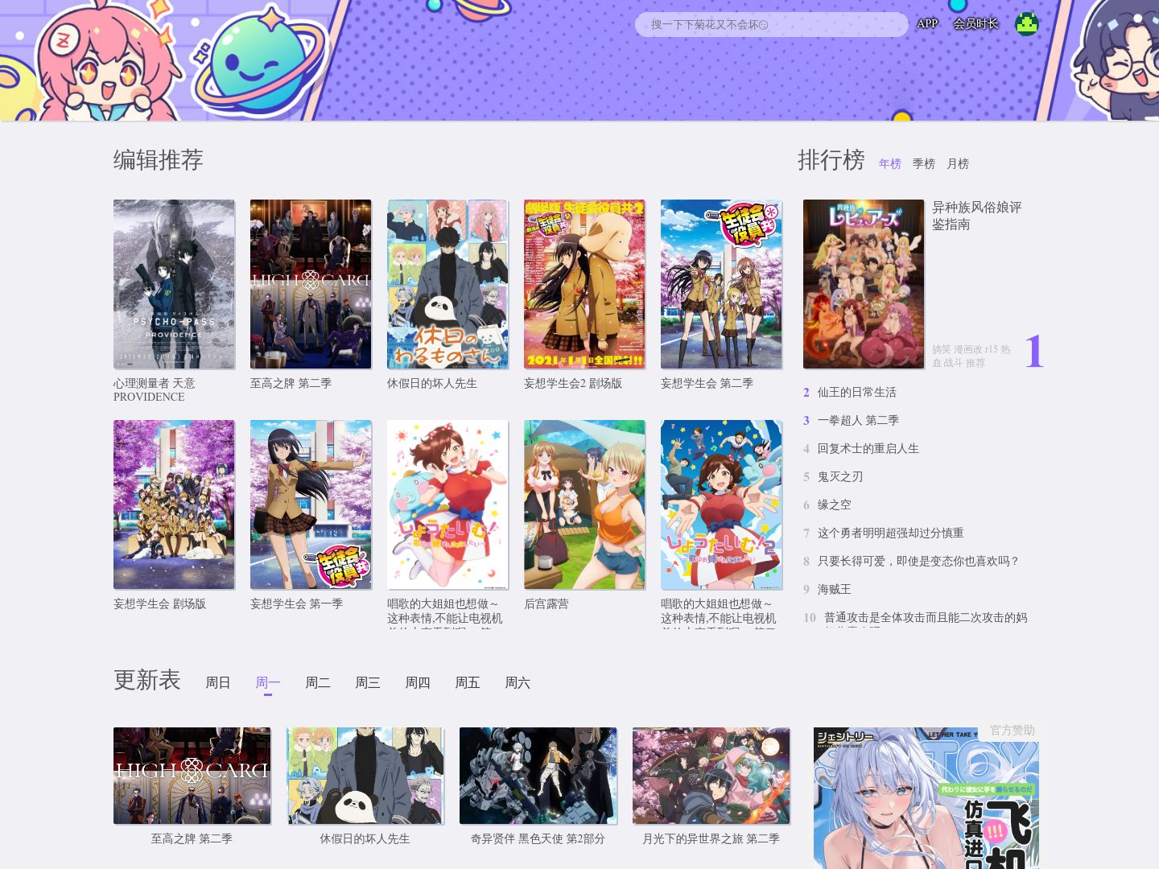This screenshot has height=869, width=1159.
Task: Select 周日 in the update schedule
Action: [218, 682]
